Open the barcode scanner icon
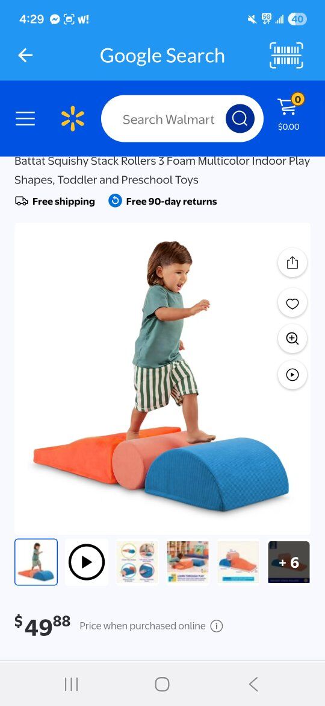This screenshot has width=325, height=706. pos(286,56)
